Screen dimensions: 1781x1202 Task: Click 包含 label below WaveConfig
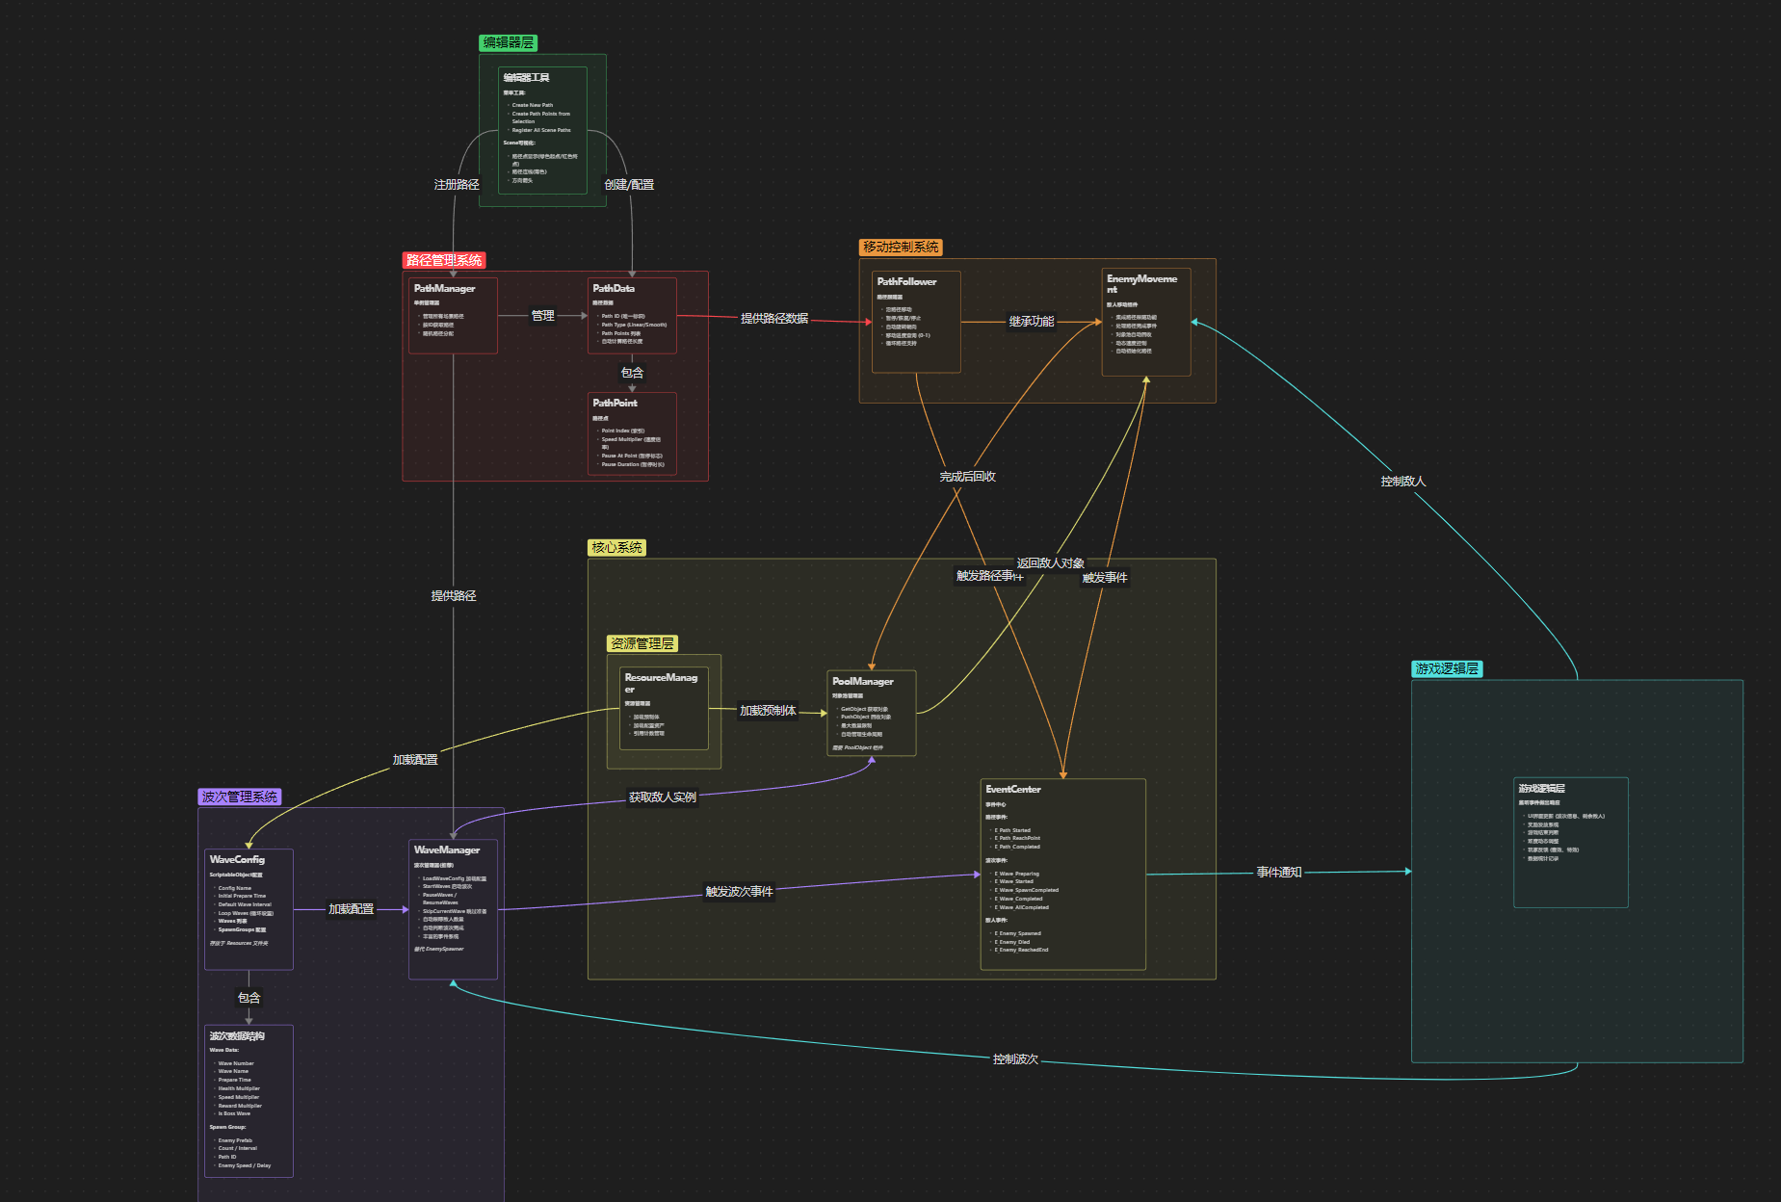click(249, 997)
